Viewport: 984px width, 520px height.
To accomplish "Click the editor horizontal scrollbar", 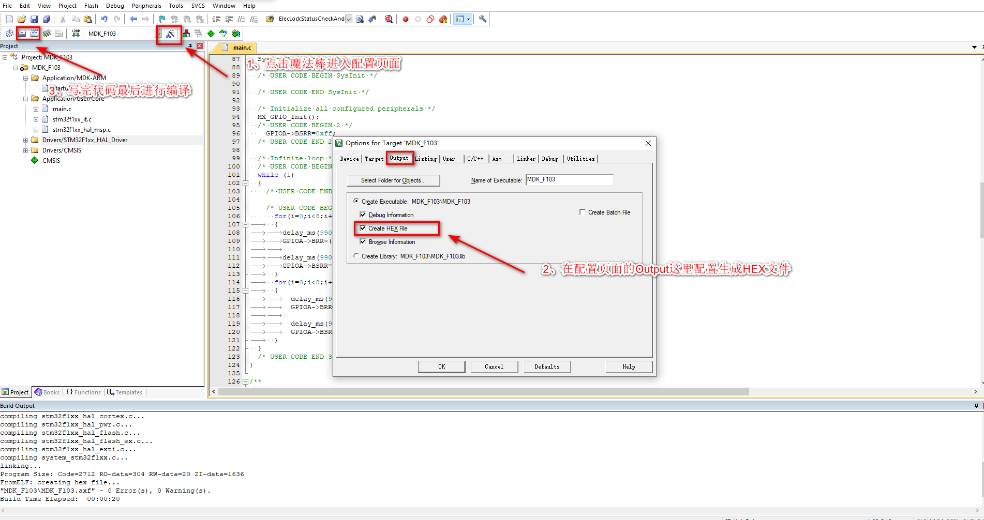I will (484, 391).
